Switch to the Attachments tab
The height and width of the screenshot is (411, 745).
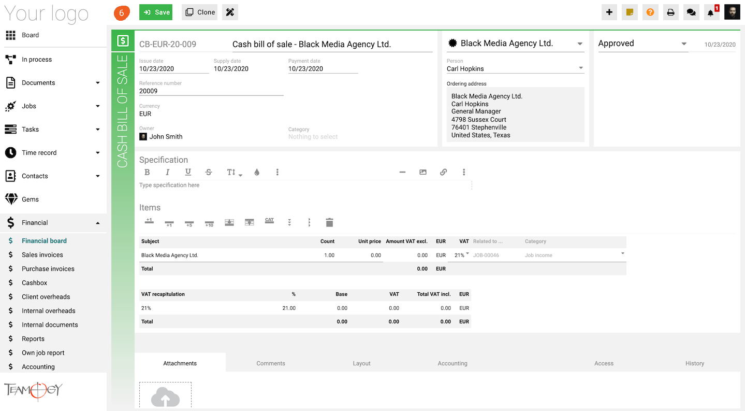180,363
